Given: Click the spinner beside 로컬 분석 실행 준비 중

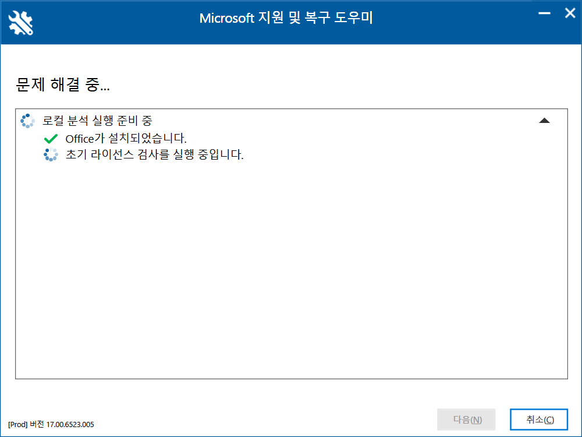Looking at the screenshot, I should click(27, 121).
